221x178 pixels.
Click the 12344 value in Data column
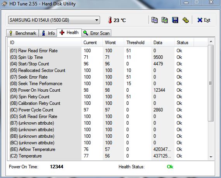159,90
